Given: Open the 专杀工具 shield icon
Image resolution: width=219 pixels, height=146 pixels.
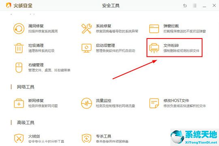Looking at the screenshot, I should click(x=86, y=138).
